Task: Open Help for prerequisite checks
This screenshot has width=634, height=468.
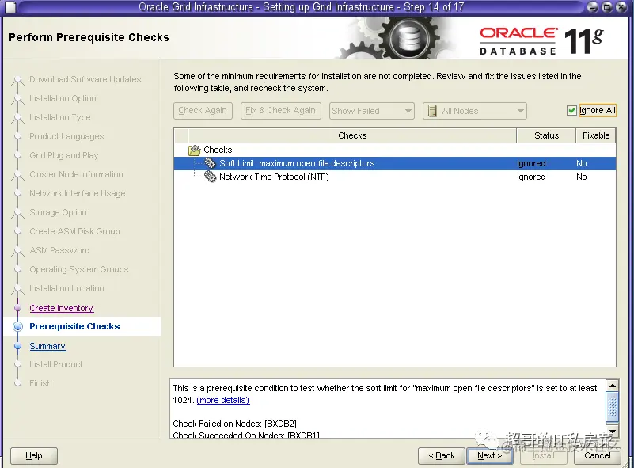Action: point(34,456)
